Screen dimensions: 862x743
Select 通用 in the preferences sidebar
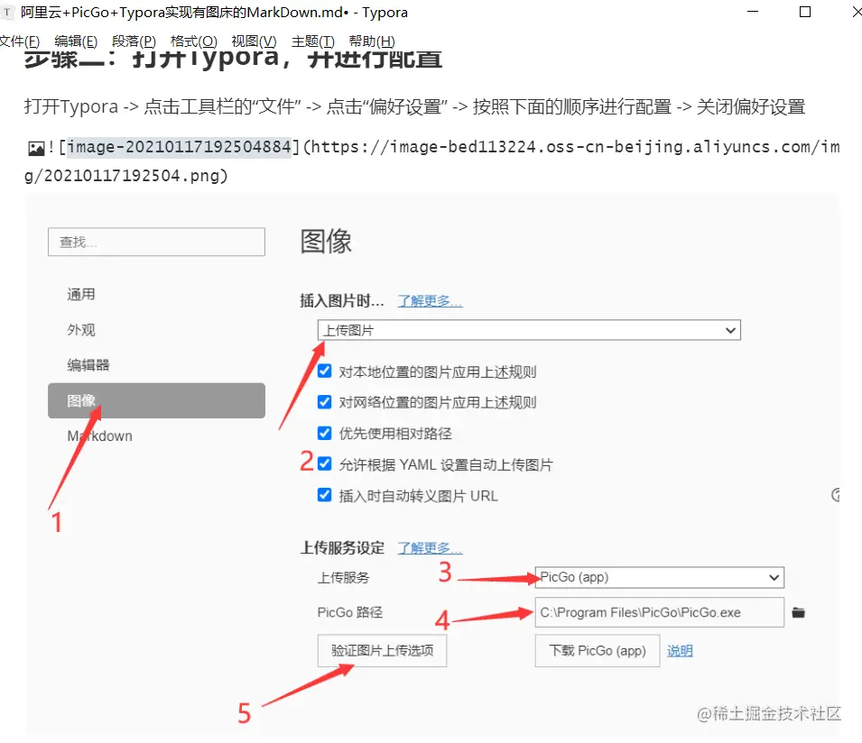81,294
